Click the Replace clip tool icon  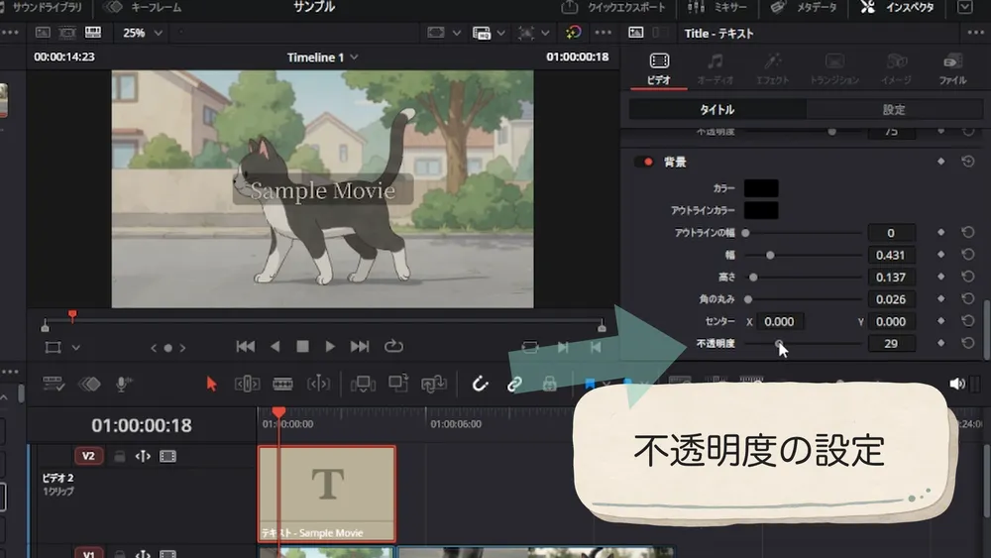434,384
